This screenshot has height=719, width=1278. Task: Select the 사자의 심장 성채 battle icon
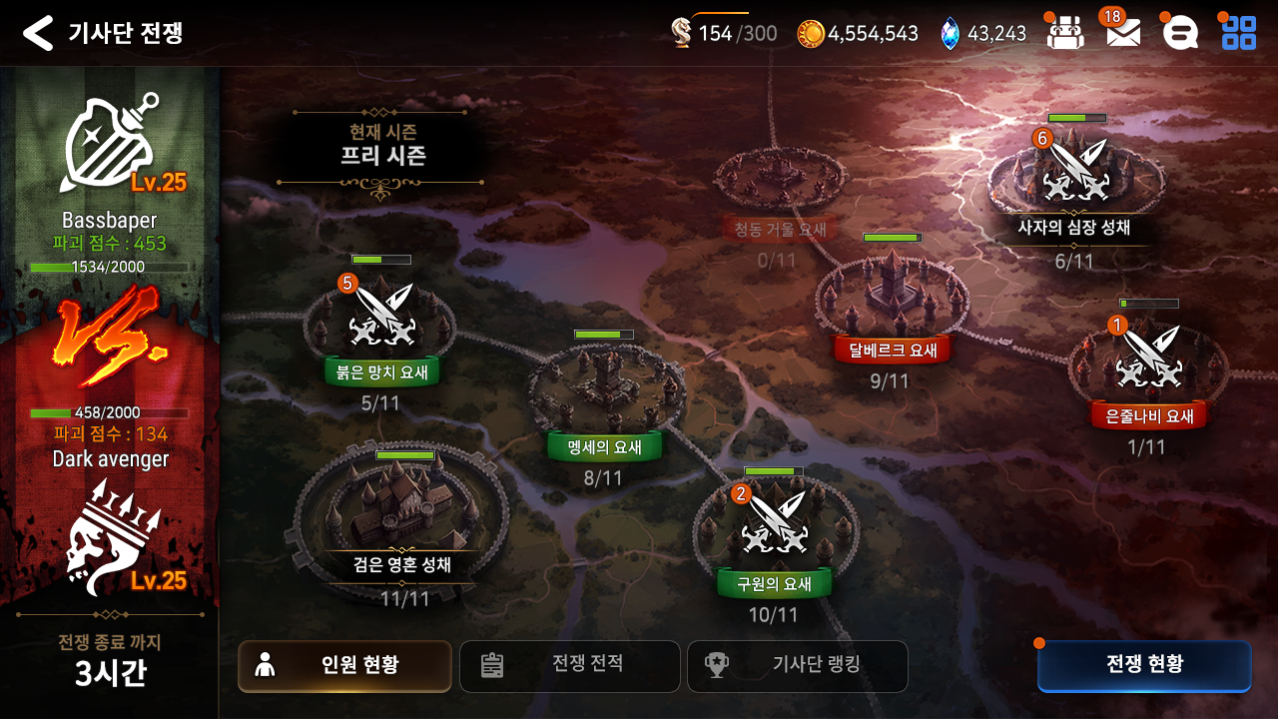coord(1075,171)
